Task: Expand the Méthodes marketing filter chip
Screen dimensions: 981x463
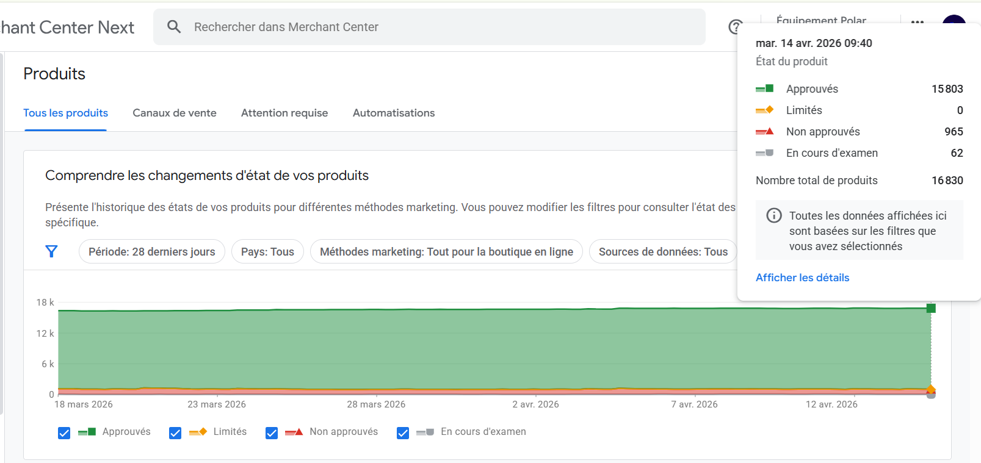Action: (446, 251)
